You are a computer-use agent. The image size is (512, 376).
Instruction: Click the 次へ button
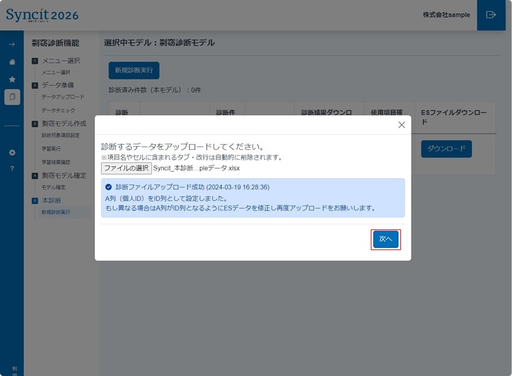[x=385, y=239]
